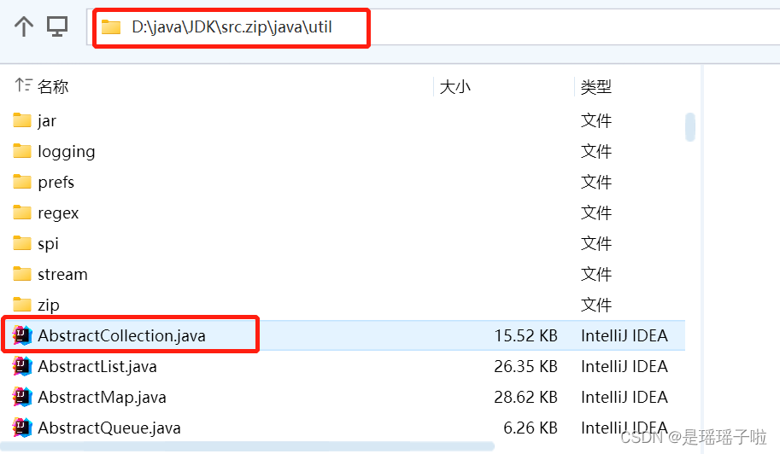
Task: Select the stream folder name
Action: pos(62,274)
